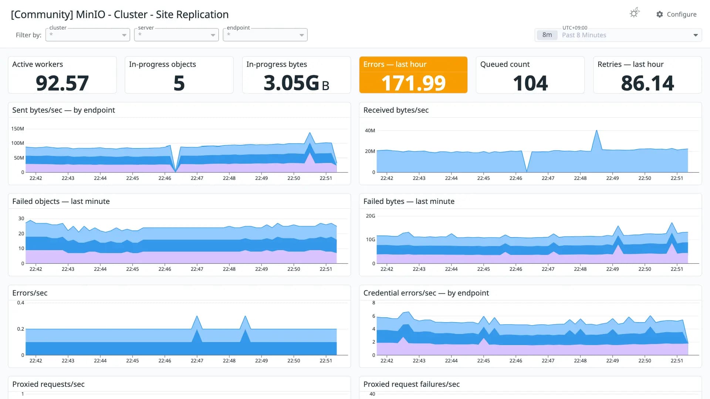
Task: Click the dashboard title MinIO Cluster Site Replication
Action: coord(120,14)
